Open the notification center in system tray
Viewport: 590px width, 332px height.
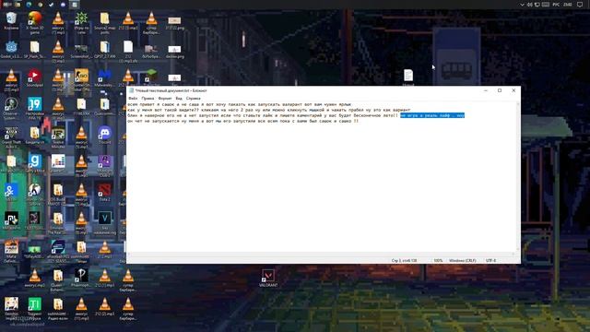click(x=580, y=5)
